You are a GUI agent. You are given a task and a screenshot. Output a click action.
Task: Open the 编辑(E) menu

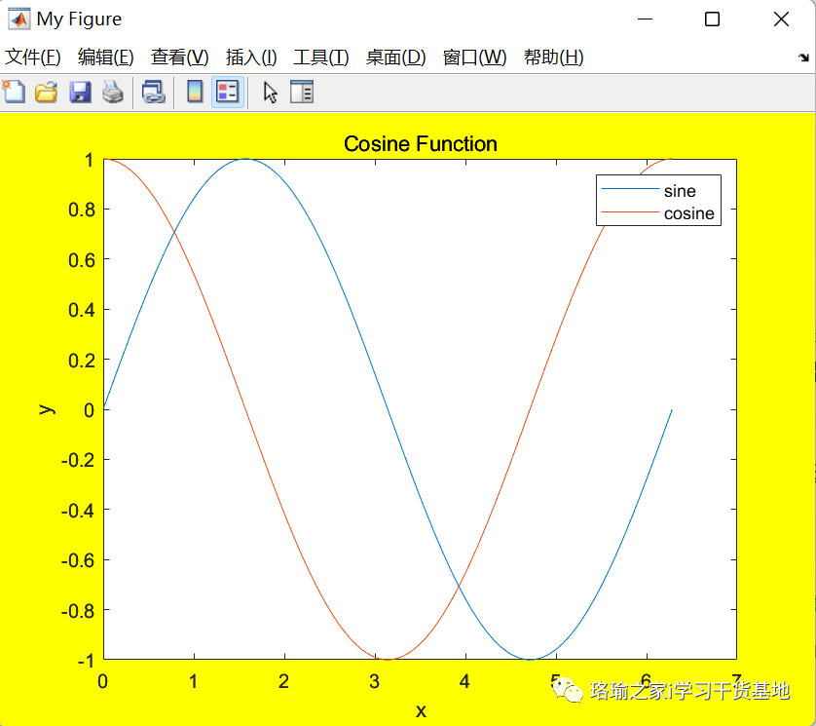(105, 57)
